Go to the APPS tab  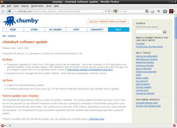point(77,30)
